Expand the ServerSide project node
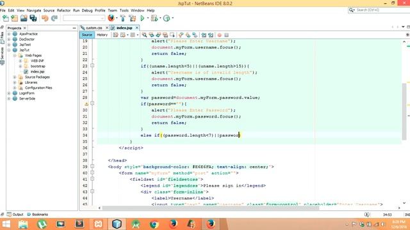 point(9,98)
